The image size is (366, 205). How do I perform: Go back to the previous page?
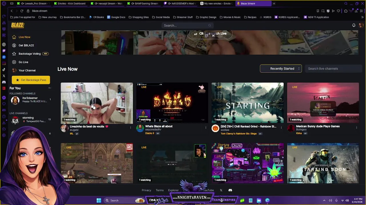coord(11,11)
